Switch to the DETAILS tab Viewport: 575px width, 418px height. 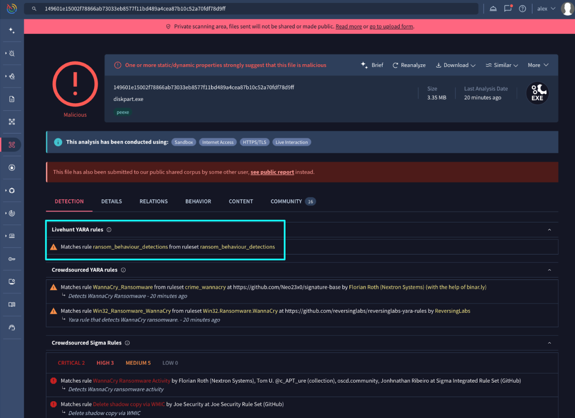[x=111, y=201]
